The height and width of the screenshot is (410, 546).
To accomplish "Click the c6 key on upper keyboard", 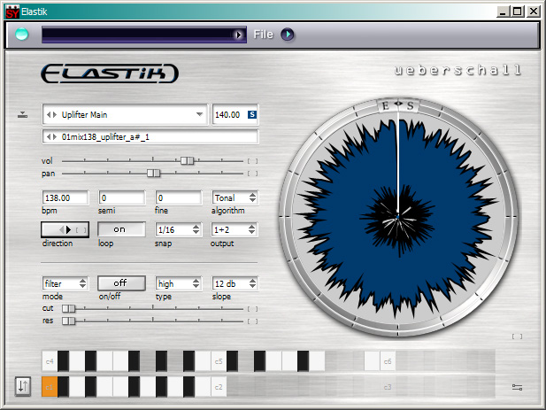I will (x=388, y=361).
